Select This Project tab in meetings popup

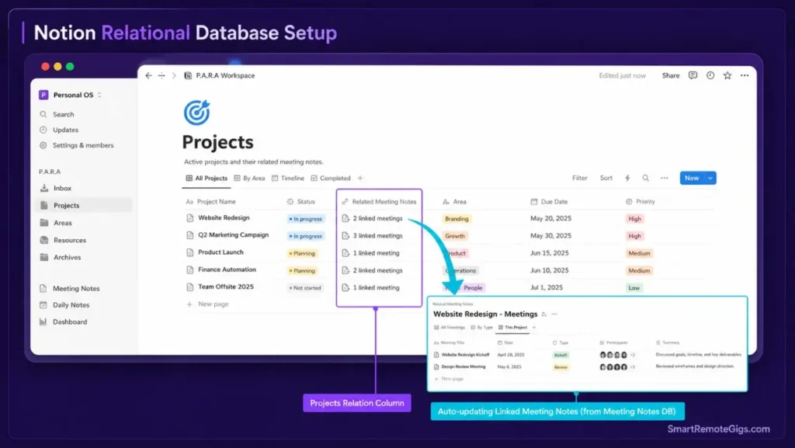512,328
